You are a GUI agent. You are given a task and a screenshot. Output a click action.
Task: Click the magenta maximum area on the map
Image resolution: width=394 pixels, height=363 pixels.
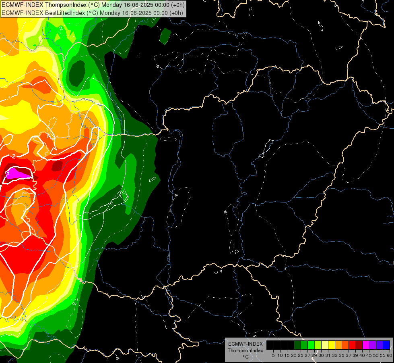[x=18, y=174]
